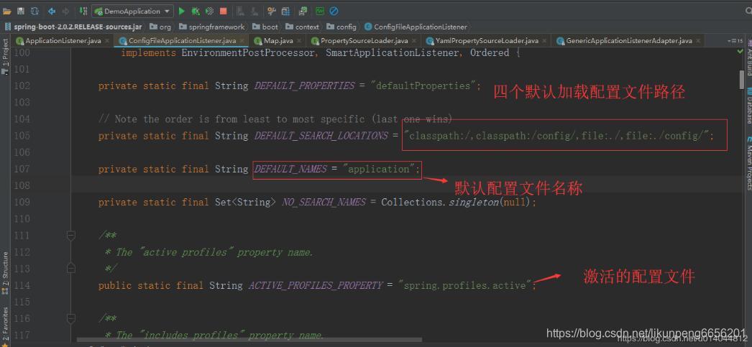The width and height of the screenshot is (752, 347).
Task: Open YamlPropertySourceLoader.java tab
Action: point(486,41)
